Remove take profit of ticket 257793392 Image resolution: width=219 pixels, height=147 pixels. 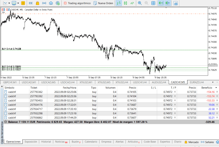click(175, 96)
